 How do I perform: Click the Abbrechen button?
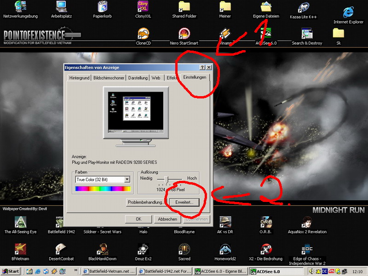pos(167,219)
